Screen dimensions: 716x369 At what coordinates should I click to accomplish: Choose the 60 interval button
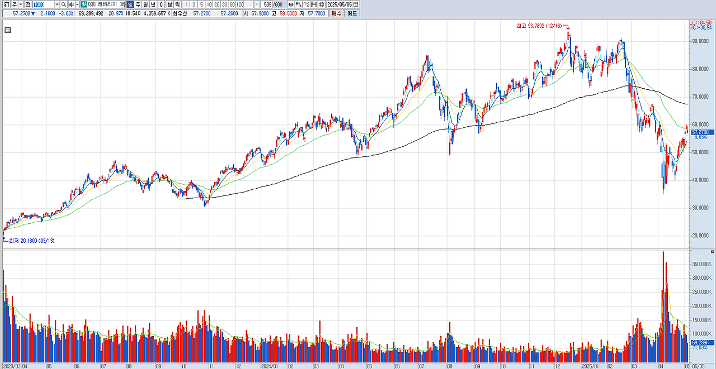(232, 4)
